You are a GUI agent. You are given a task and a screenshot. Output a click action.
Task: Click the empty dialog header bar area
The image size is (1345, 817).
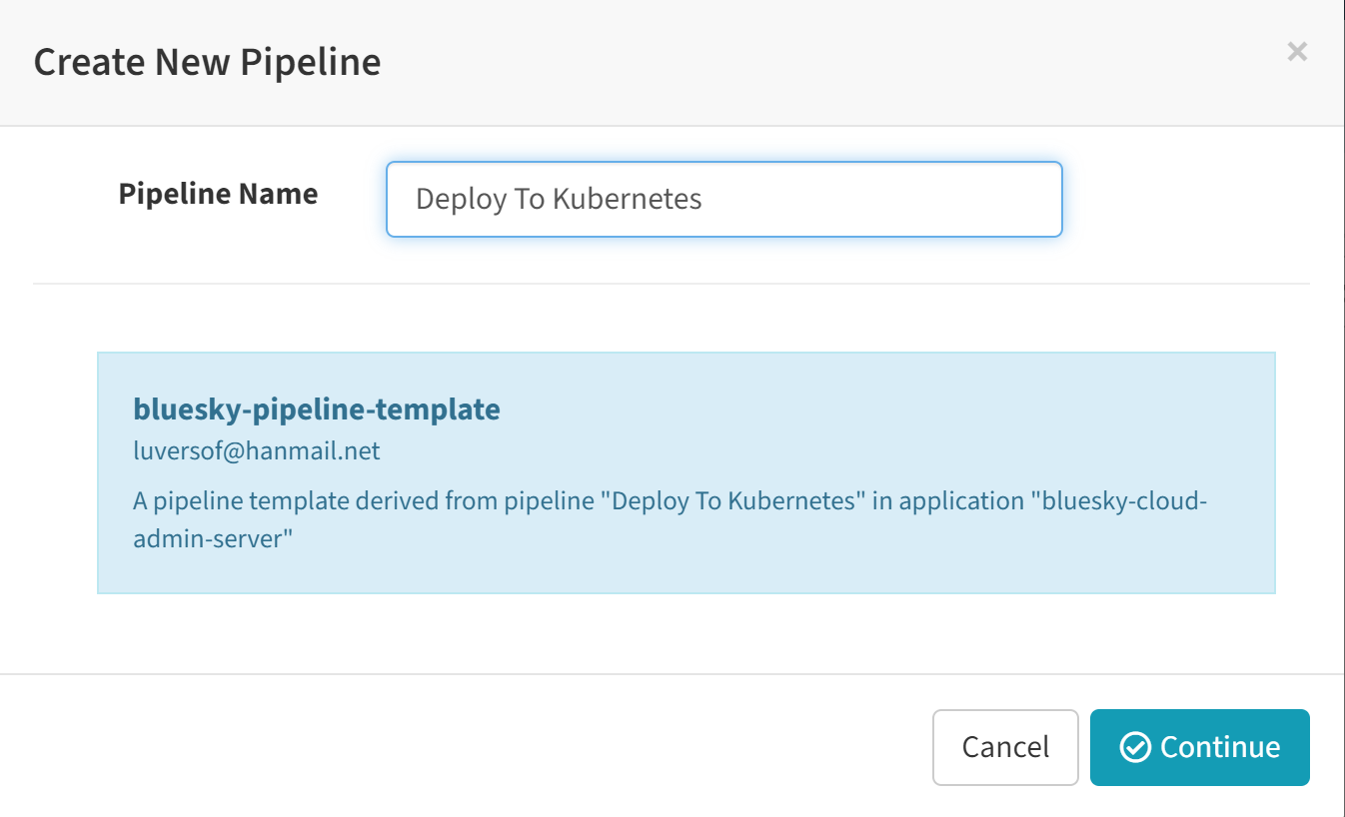point(799,62)
